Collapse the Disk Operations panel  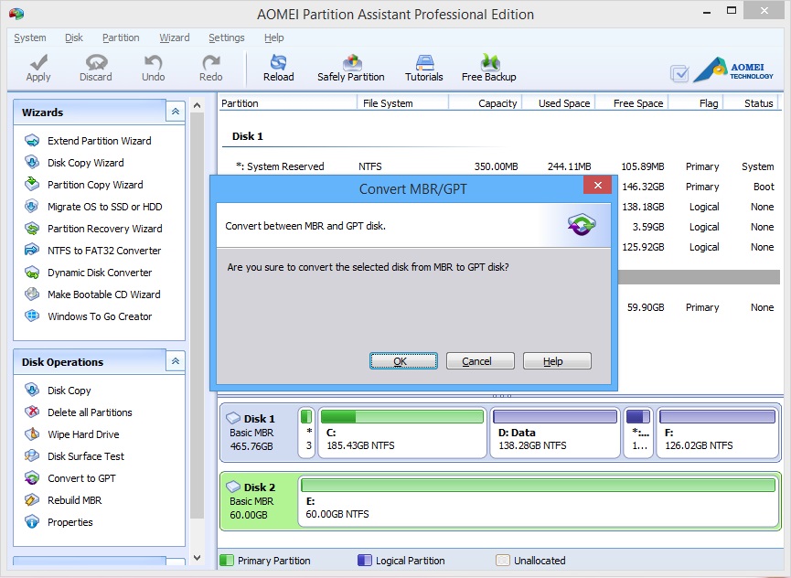[x=176, y=361]
